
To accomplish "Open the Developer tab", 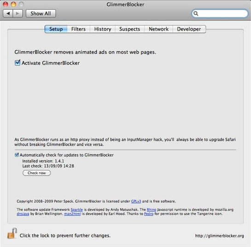I will 189,29.
